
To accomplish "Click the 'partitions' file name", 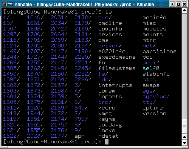I will (x=160, y=52).
